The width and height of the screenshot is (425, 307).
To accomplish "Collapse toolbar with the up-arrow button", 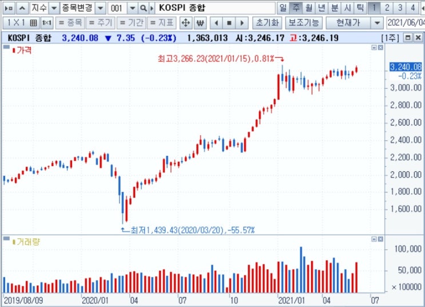I will 22,8.
